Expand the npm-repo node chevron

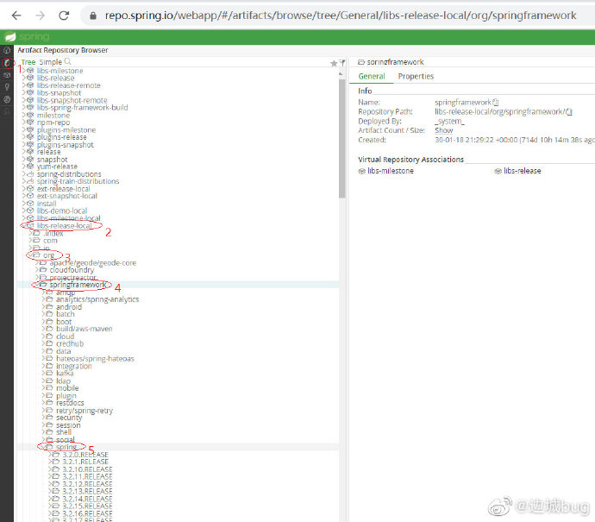[23, 123]
